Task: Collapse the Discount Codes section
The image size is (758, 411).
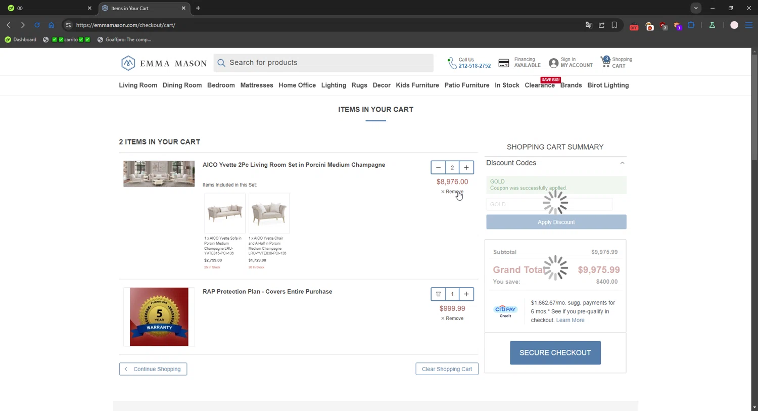Action: (622, 163)
